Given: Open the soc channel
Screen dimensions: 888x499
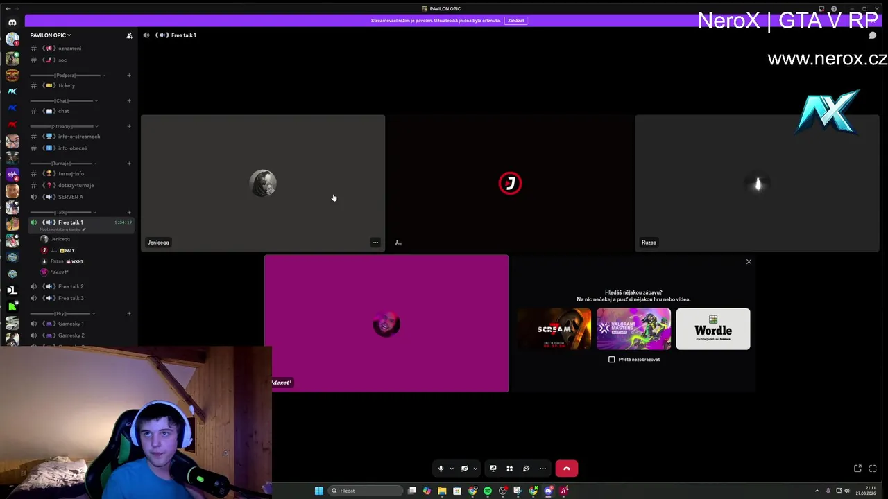Looking at the screenshot, I should click(81, 60).
